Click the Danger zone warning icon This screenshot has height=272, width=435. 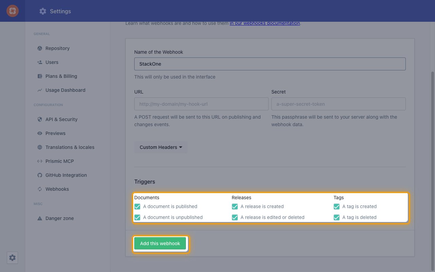[40, 218]
